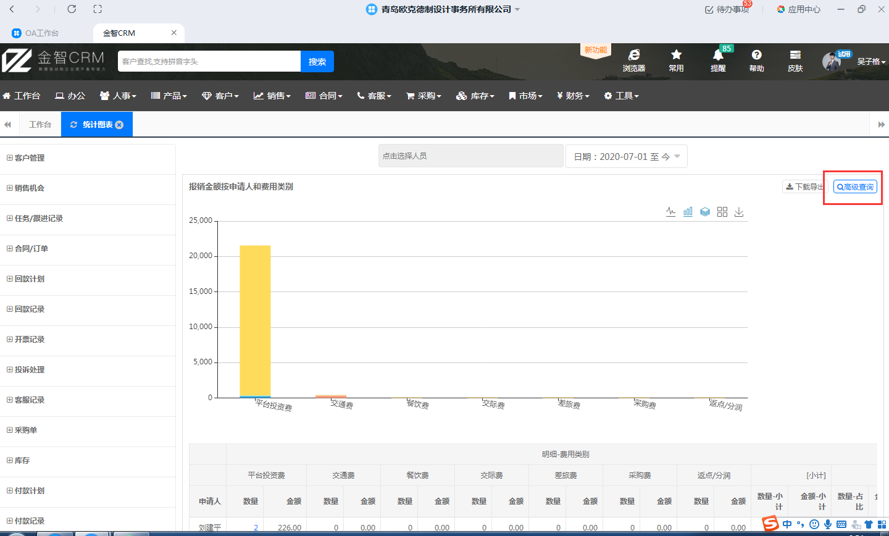Switch to the OA工作台 browser tab

coord(36,33)
